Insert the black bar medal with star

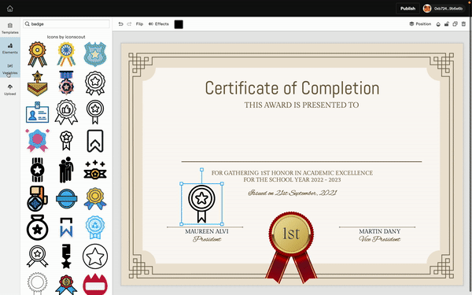66,256
